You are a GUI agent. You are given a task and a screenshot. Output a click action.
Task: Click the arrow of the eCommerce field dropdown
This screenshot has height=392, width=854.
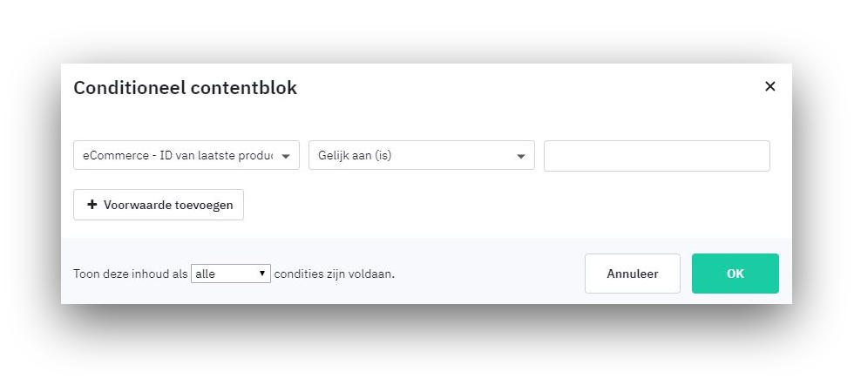click(x=286, y=156)
